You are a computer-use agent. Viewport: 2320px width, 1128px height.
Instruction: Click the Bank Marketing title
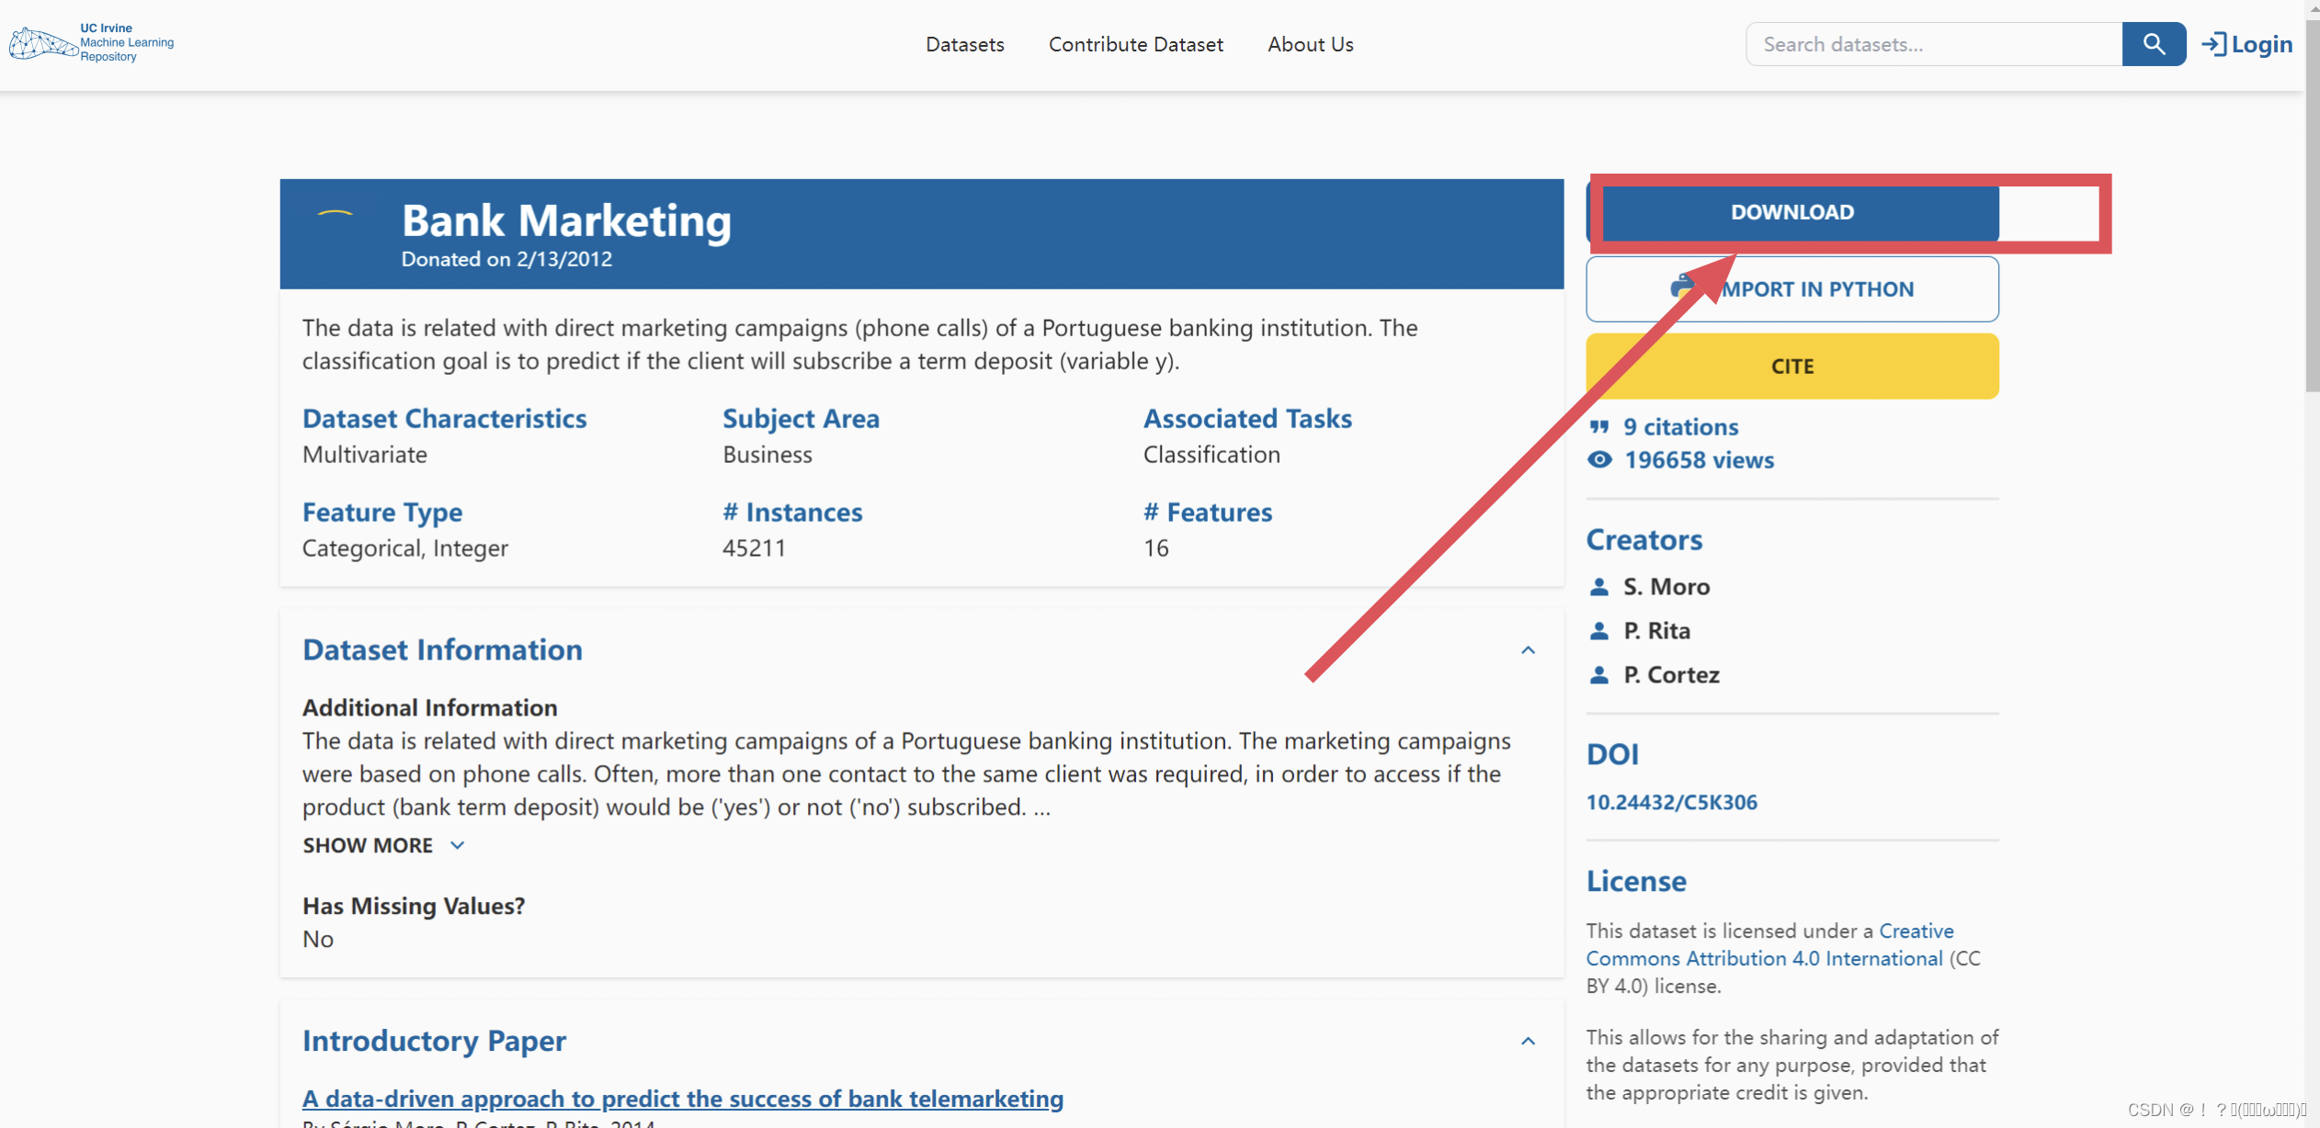pyautogui.click(x=566, y=220)
